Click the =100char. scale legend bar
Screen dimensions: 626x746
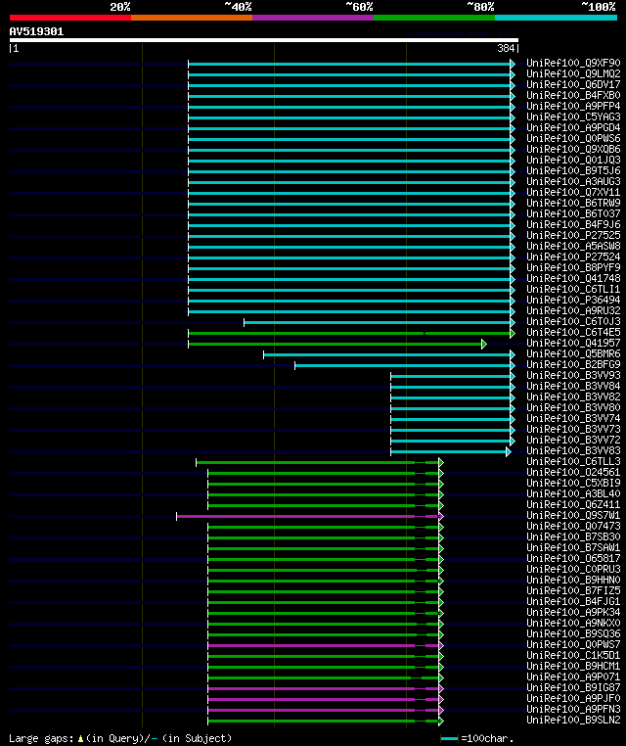(449, 739)
